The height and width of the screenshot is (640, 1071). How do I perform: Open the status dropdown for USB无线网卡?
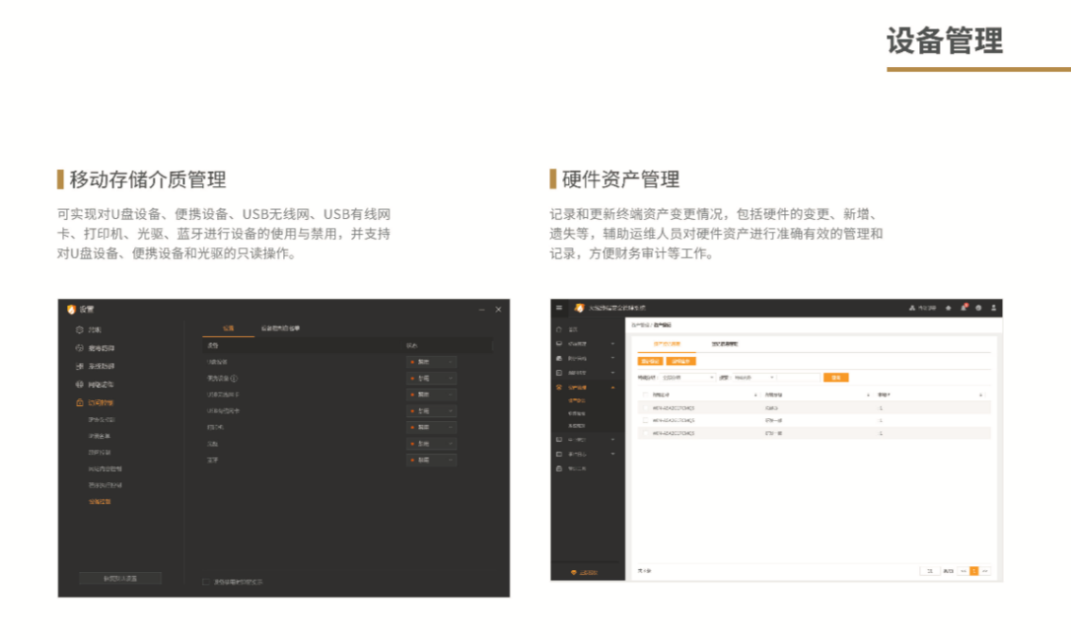coord(431,395)
